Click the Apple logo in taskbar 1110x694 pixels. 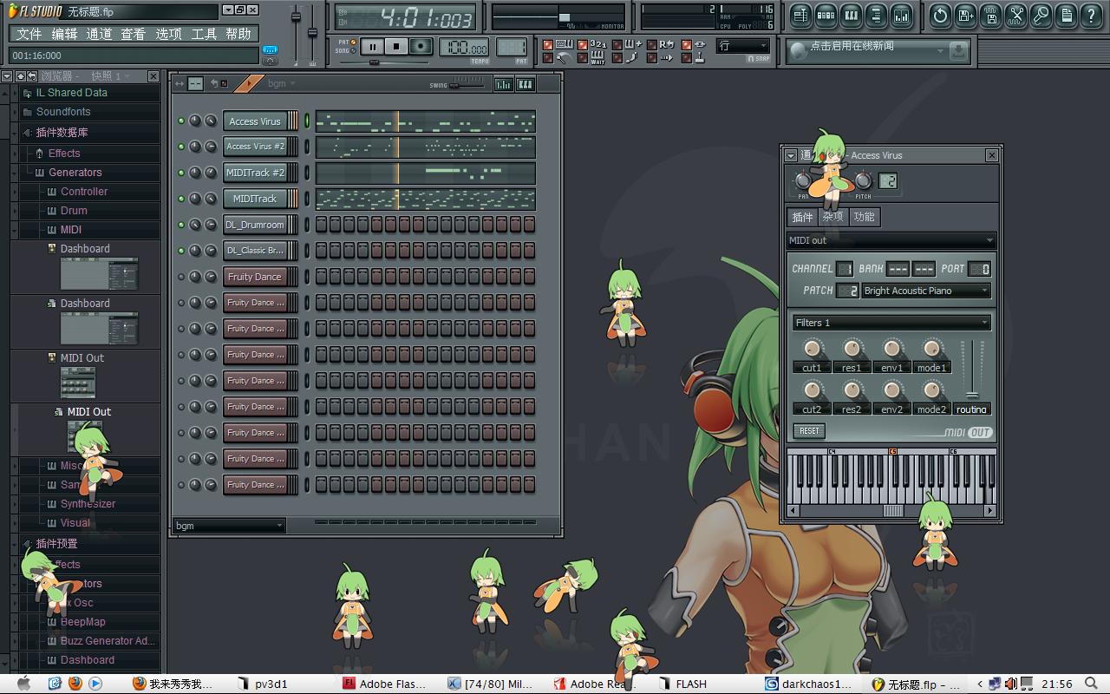[23, 684]
